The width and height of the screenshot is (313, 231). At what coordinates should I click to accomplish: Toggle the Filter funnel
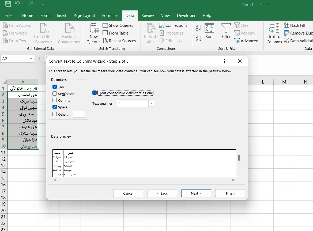tap(226, 31)
